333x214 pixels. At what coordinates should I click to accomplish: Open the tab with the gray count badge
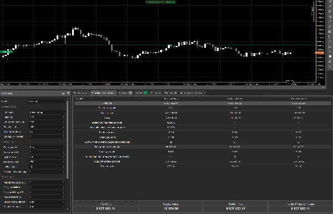tap(125, 93)
